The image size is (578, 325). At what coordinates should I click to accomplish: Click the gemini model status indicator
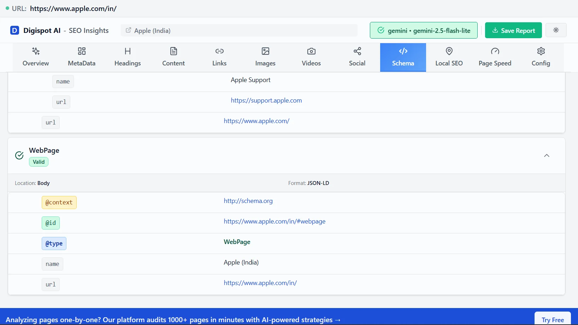pyautogui.click(x=423, y=30)
